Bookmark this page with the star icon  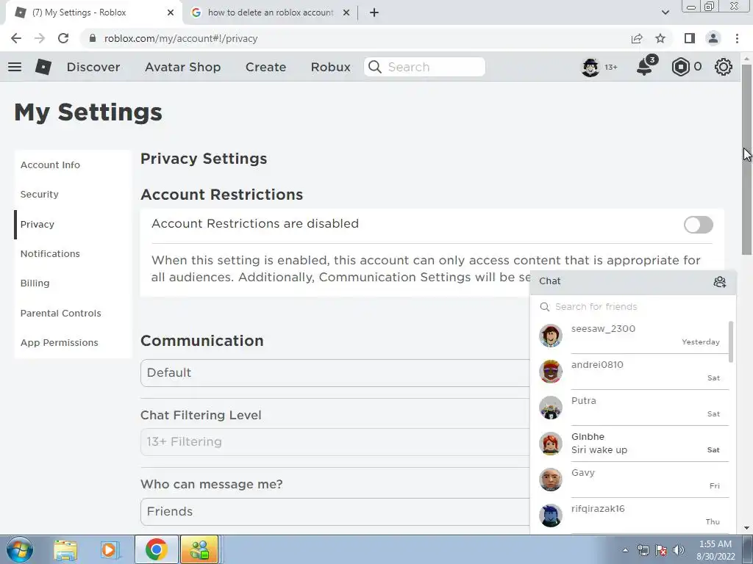[x=660, y=38]
